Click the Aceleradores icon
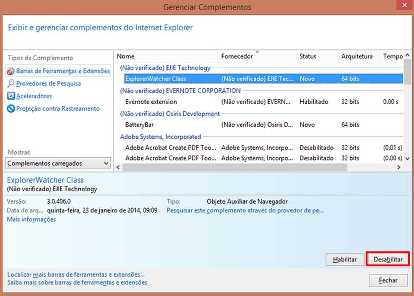The height and width of the screenshot is (296, 414). click(x=11, y=96)
